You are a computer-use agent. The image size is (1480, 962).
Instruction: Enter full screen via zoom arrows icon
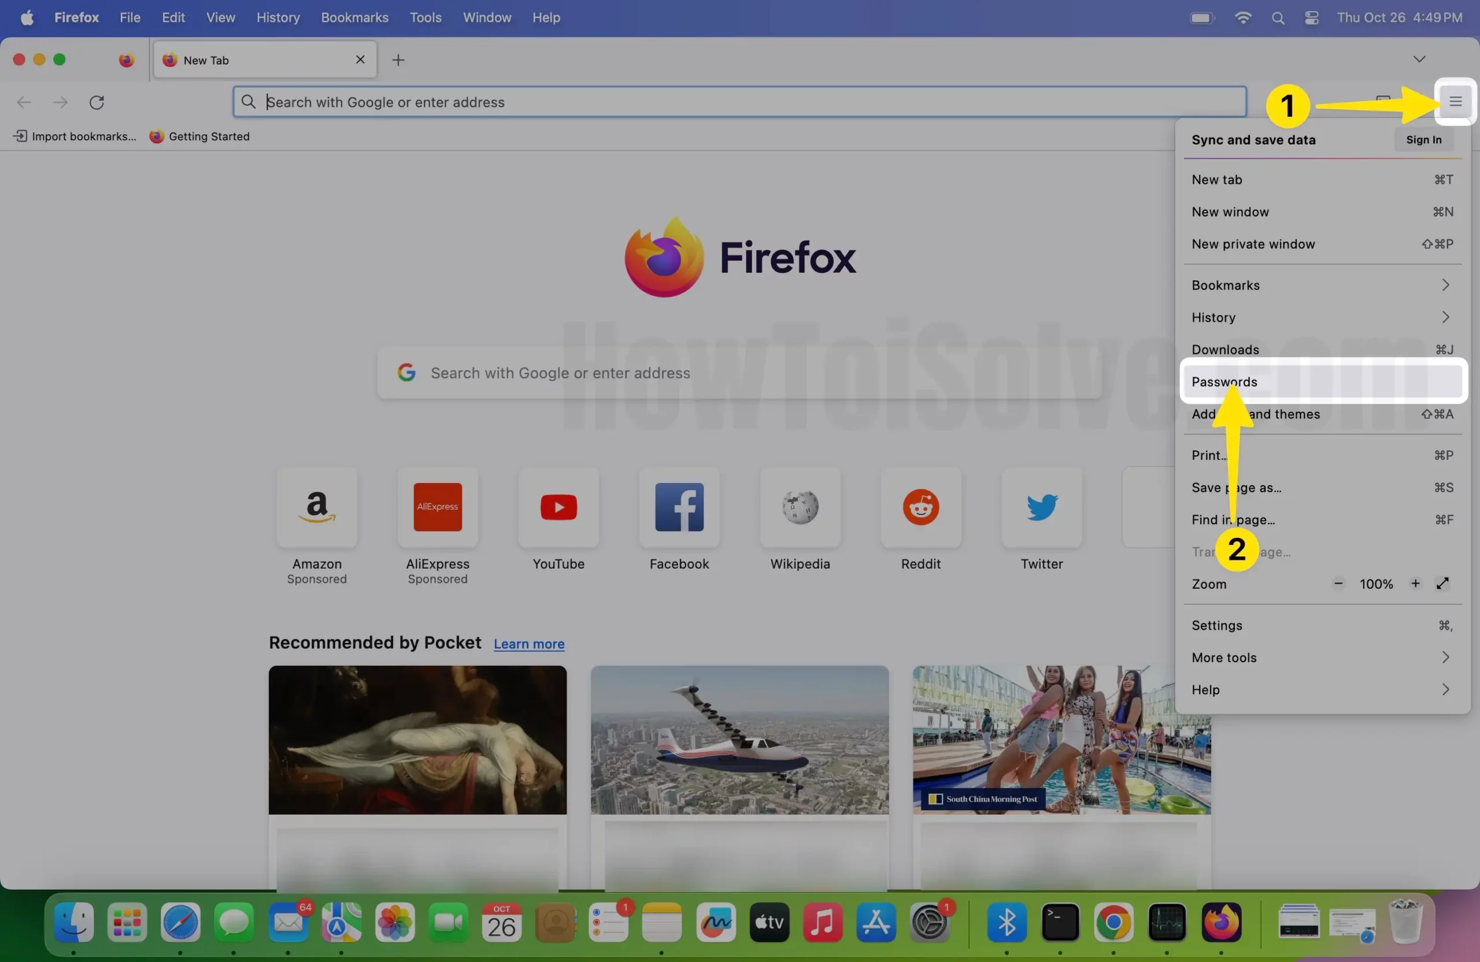pos(1442,584)
